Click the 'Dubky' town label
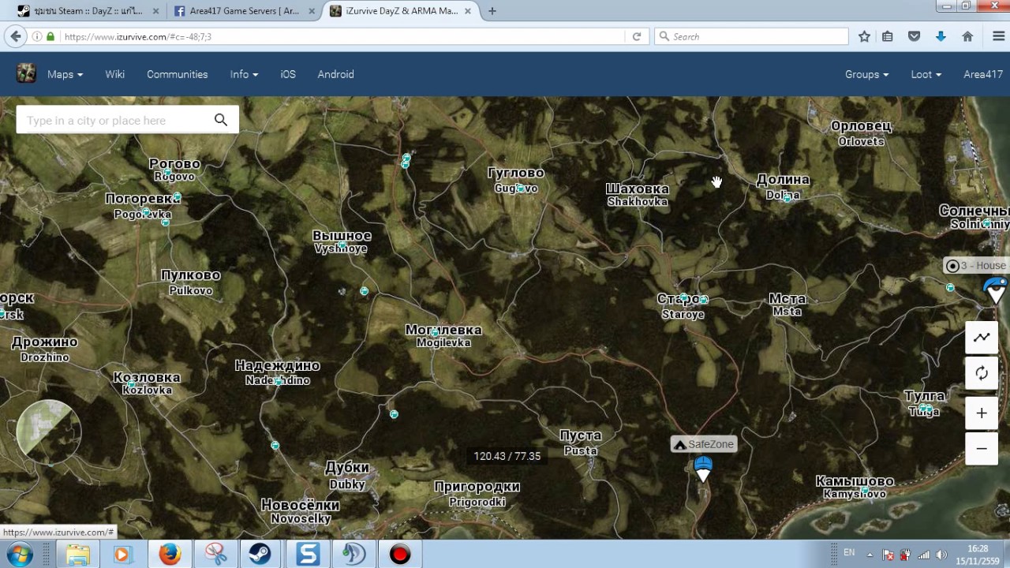The width and height of the screenshot is (1010, 568). [347, 484]
